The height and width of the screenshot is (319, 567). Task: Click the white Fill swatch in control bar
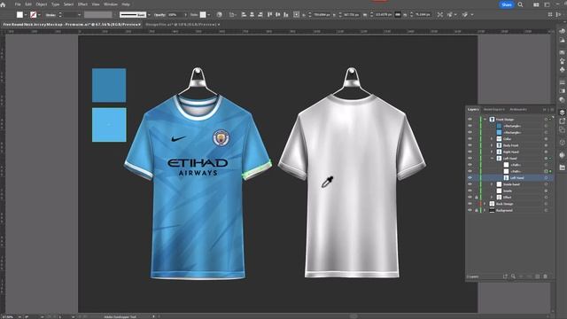tap(19, 15)
